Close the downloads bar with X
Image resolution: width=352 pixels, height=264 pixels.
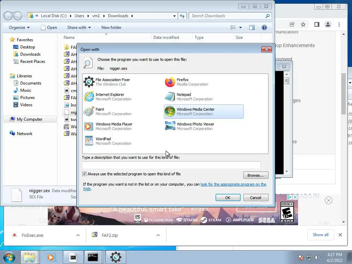pyautogui.click(x=340, y=235)
